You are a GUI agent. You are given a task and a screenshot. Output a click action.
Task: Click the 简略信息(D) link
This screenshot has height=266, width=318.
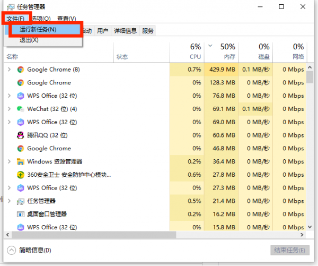[35, 251]
